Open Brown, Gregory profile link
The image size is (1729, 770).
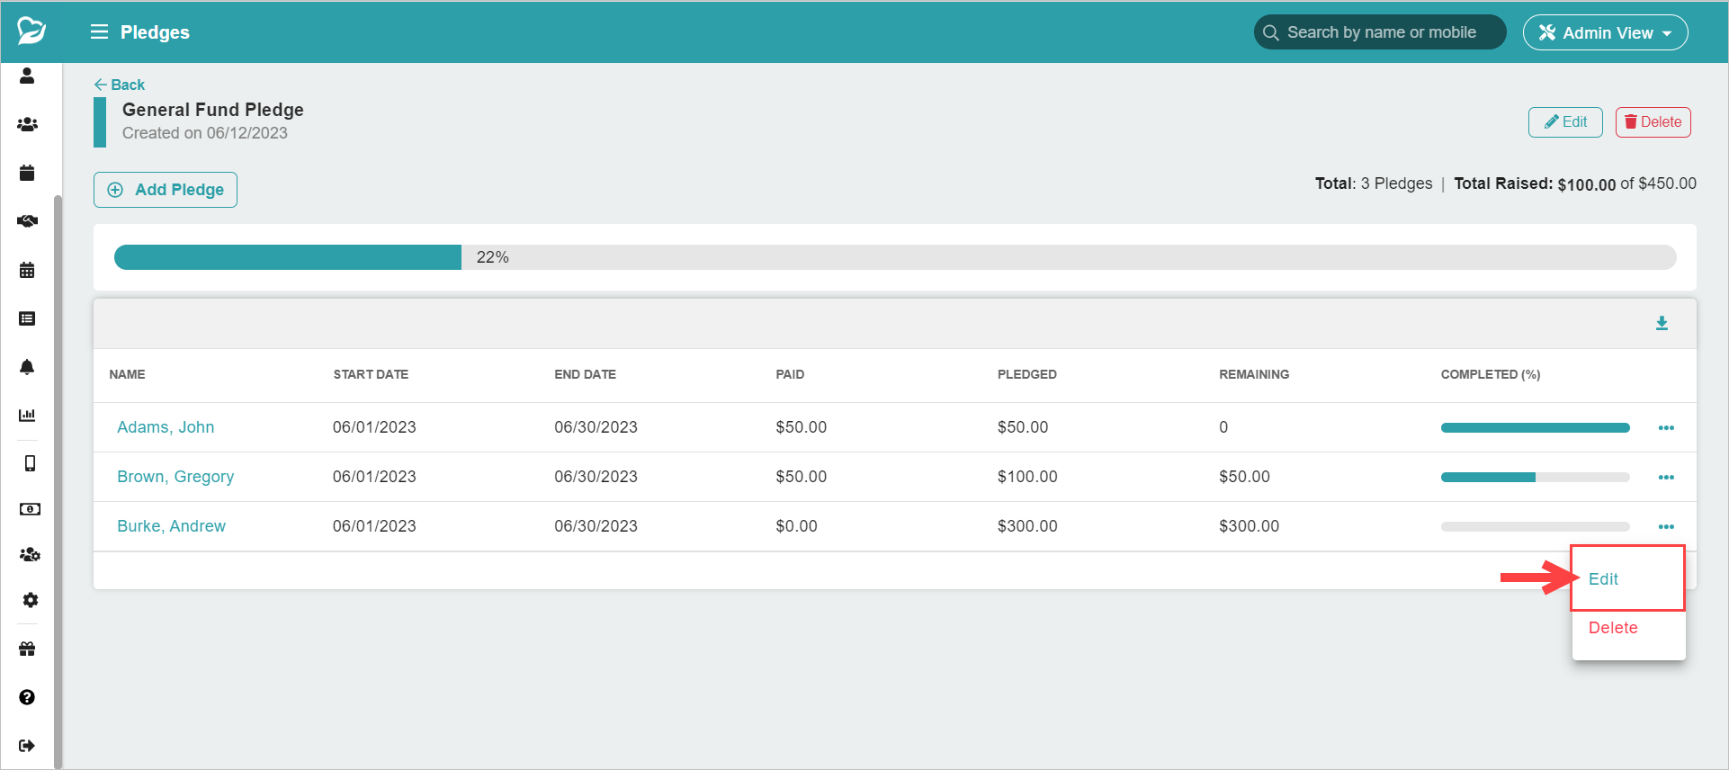click(175, 477)
